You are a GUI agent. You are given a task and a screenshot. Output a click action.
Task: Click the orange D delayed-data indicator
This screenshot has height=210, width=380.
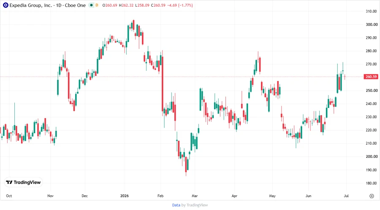(97, 5)
